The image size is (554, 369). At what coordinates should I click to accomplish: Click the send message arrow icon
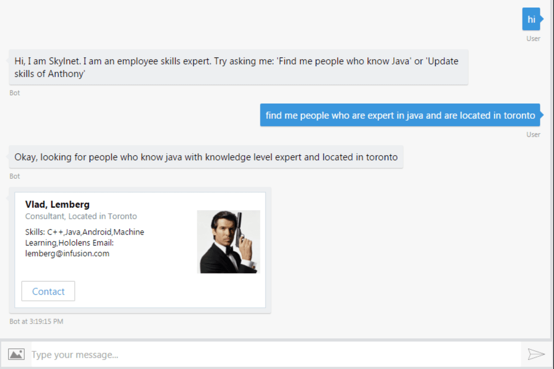click(536, 354)
